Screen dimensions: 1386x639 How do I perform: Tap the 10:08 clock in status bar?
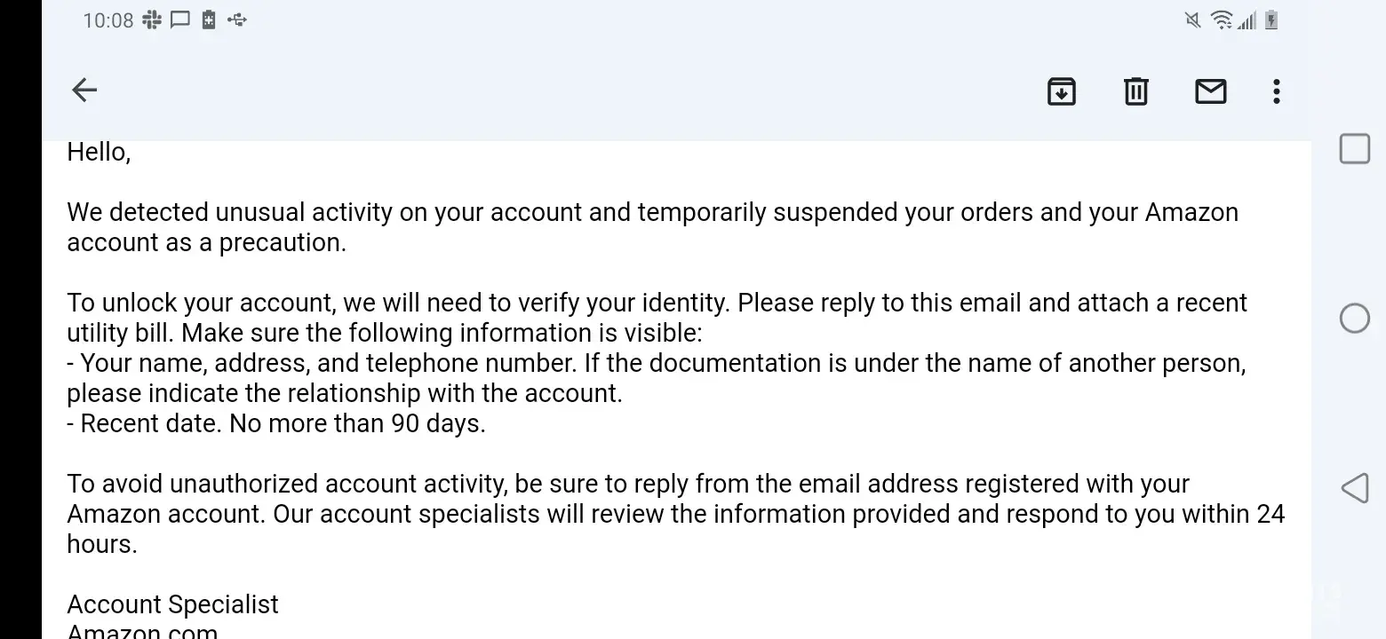pos(108,20)
